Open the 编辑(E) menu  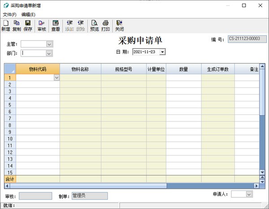28,14
